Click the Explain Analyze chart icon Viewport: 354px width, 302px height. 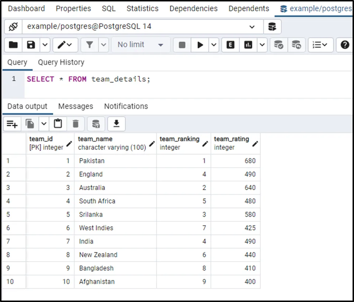[x=248, y=45]
